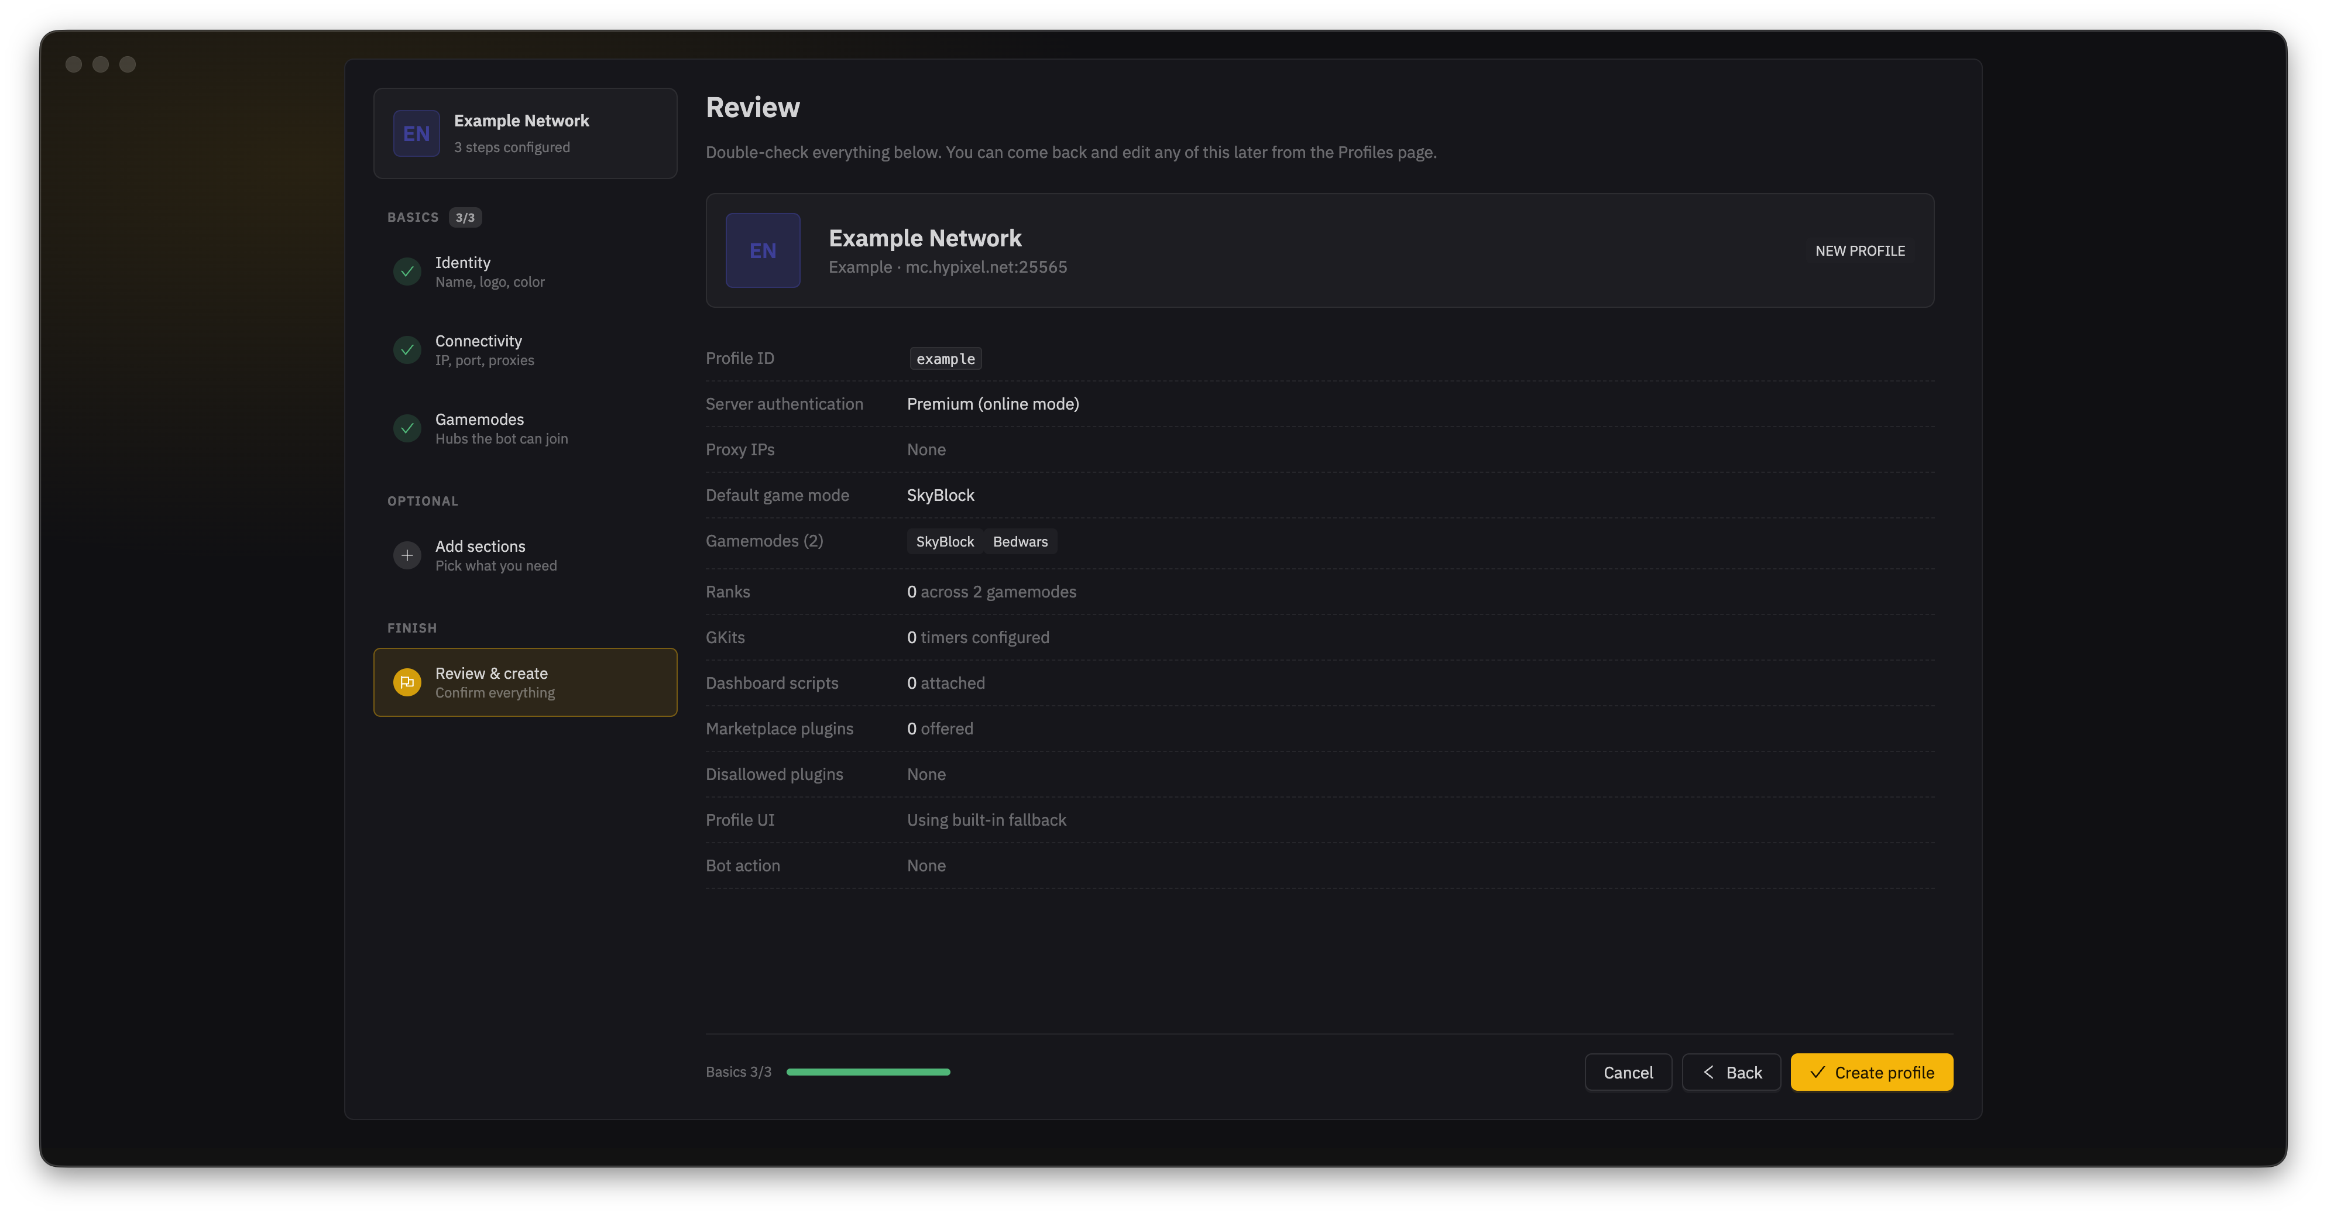The height and width of the screenshot is (1216, 2327).
Task: Click the Connectivity step green checkmark icon
Action: coord(407,349)
